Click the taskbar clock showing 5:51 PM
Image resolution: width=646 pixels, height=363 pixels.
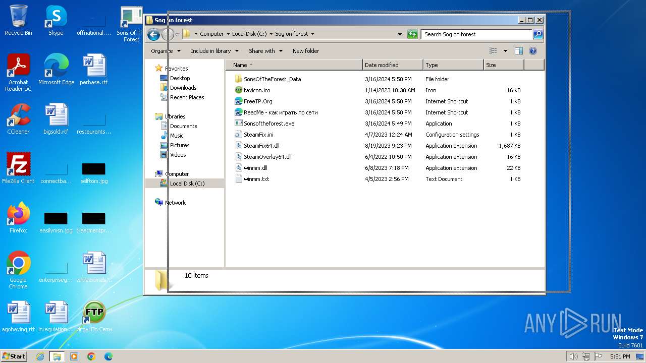(620, 356)
